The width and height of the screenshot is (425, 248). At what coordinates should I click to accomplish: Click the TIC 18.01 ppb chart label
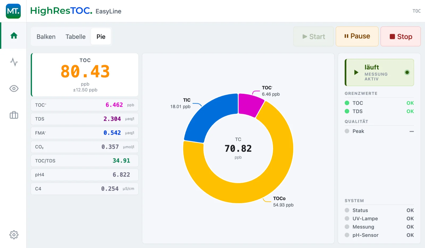tap(180, 103)
